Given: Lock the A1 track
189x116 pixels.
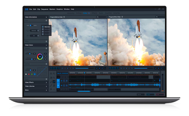Looking at the screenshot, I should click(x=64, y=85).
